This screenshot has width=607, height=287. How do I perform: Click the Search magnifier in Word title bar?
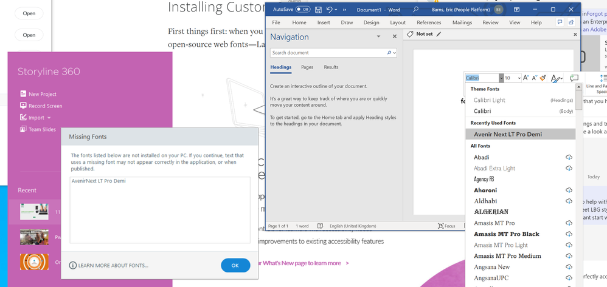pos(416,9)
